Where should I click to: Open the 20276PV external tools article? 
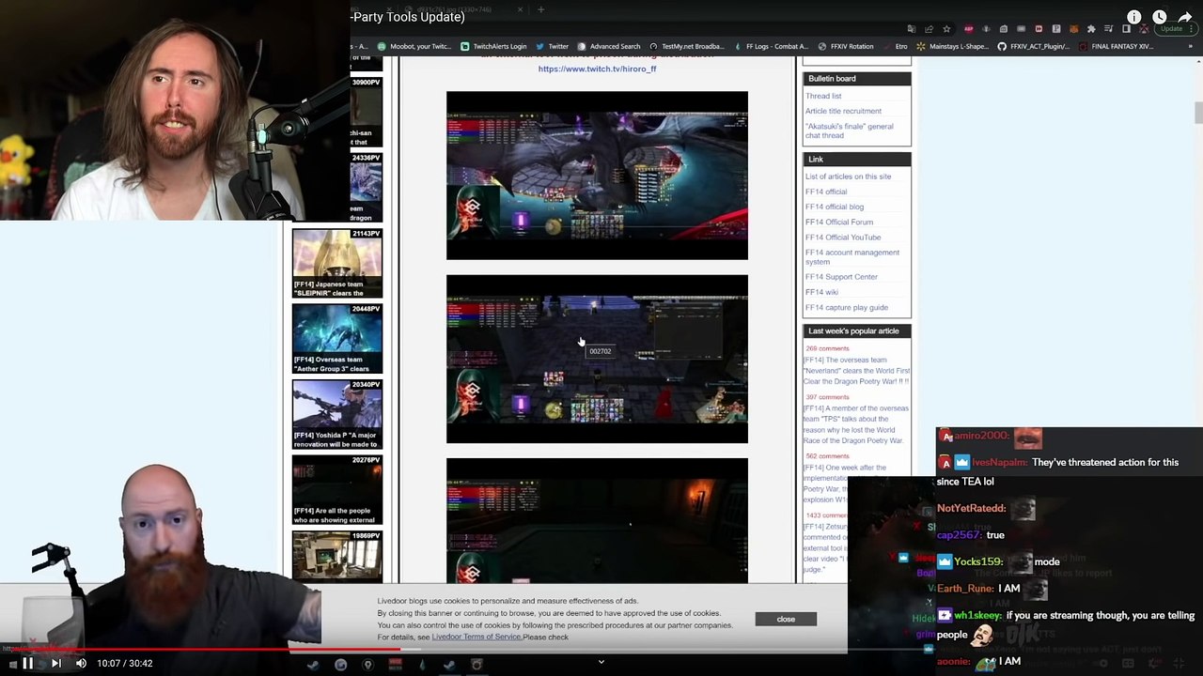point(337,490)
